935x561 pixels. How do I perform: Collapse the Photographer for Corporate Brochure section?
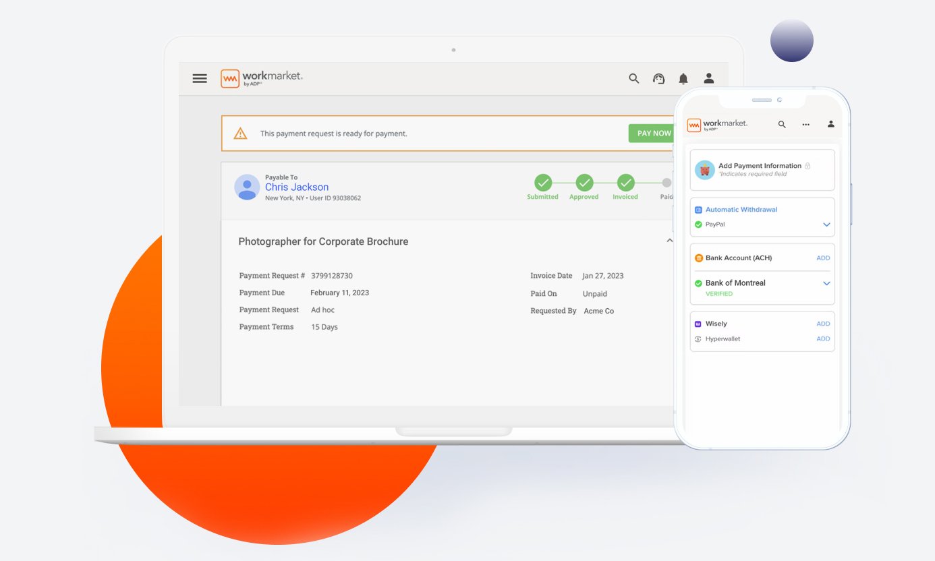(669, 241)
